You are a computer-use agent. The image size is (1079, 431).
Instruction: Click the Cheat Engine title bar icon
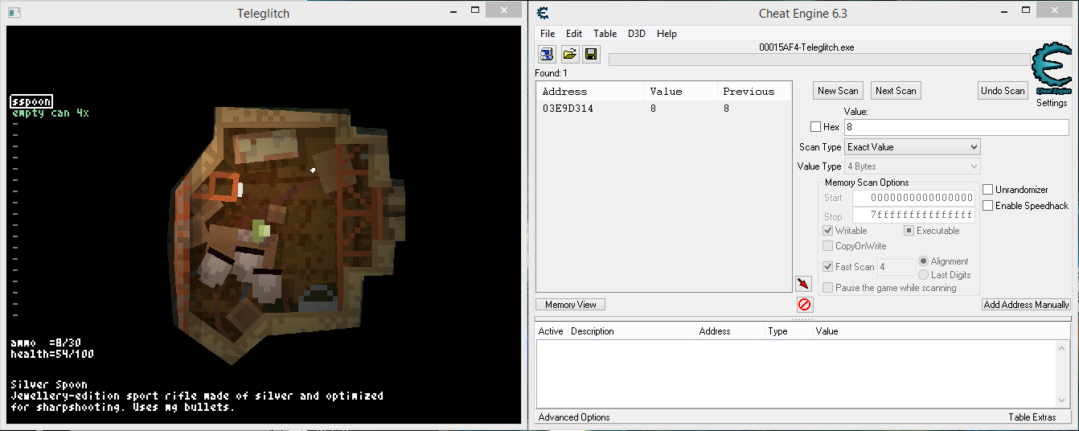[x=543, y=12]
